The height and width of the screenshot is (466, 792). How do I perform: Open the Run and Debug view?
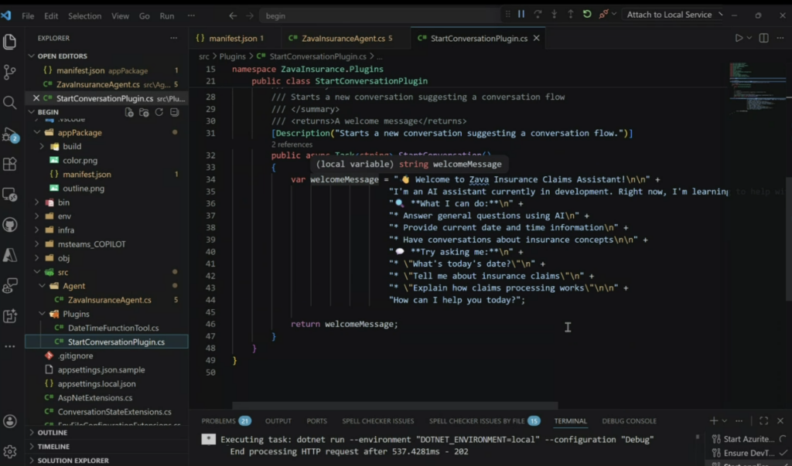click(x=10, y=134)
